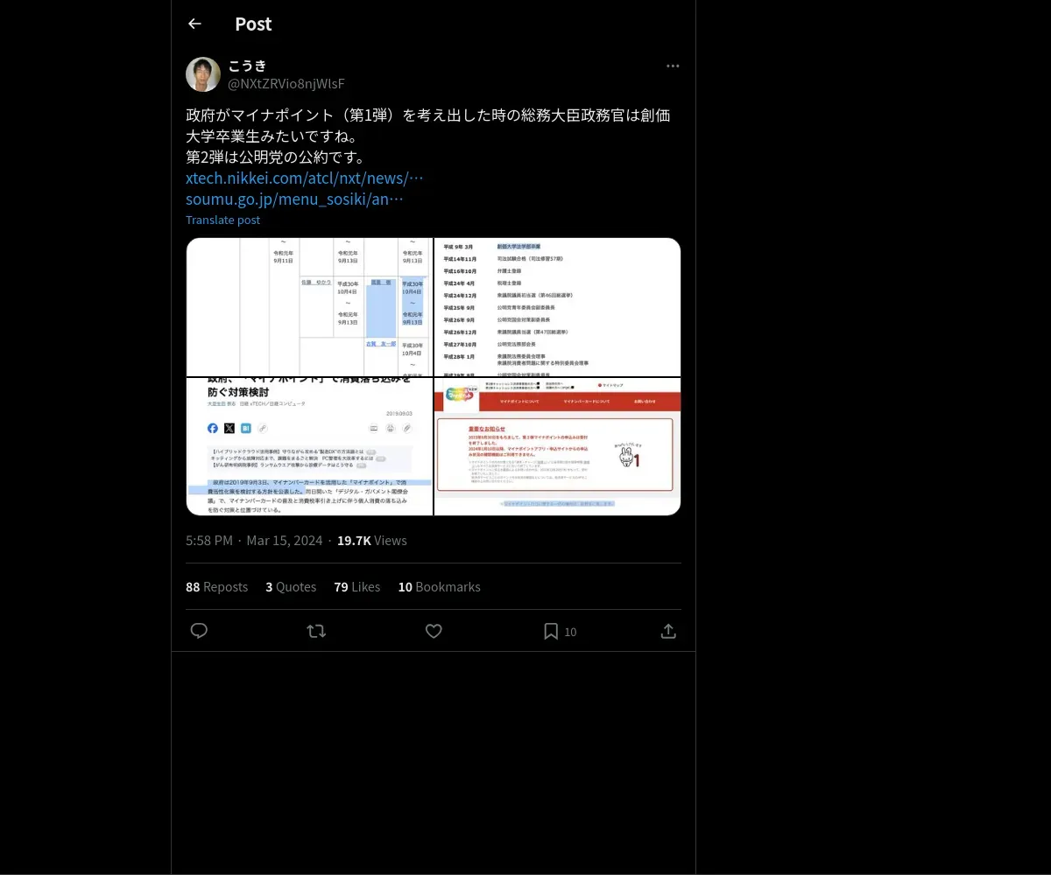Open the xtech.nikkei.com article link
The height and width of the screenshot is (875, 1051).
(305, 178)
